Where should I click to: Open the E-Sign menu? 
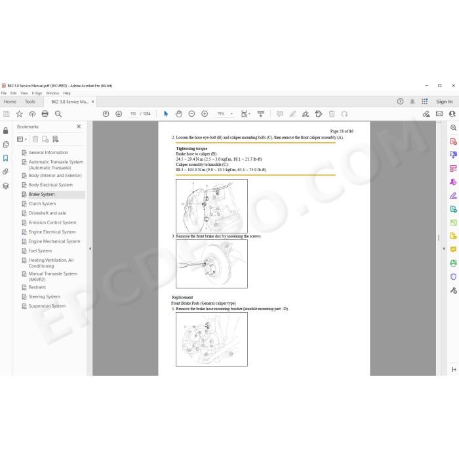click(x=37, y=93)
